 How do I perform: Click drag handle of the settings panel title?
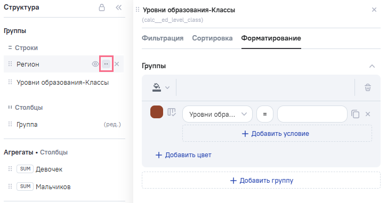(x=138, y=10)
